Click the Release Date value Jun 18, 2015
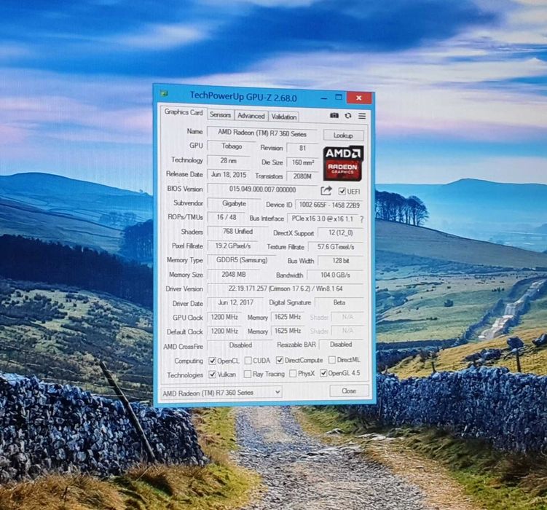 click(x=229, y=175)
